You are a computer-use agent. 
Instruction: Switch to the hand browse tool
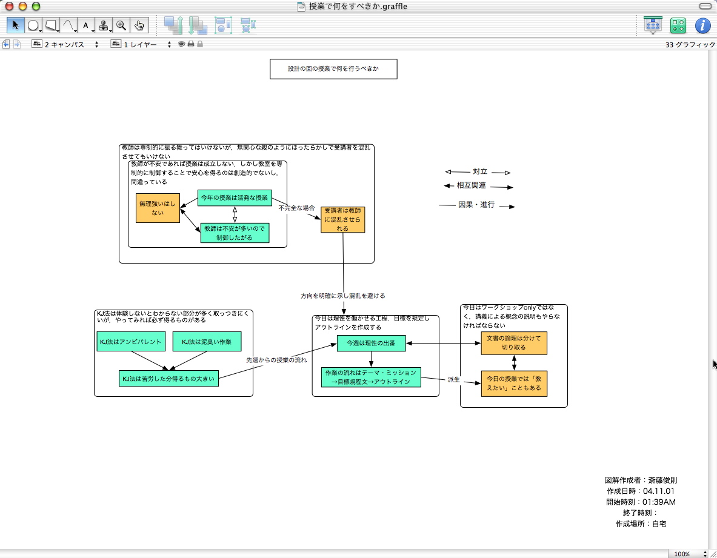(x=139, y=25)
